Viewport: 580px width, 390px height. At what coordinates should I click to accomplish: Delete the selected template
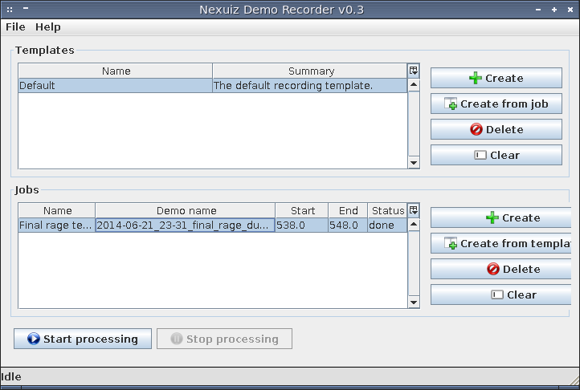tap(496, 129)
